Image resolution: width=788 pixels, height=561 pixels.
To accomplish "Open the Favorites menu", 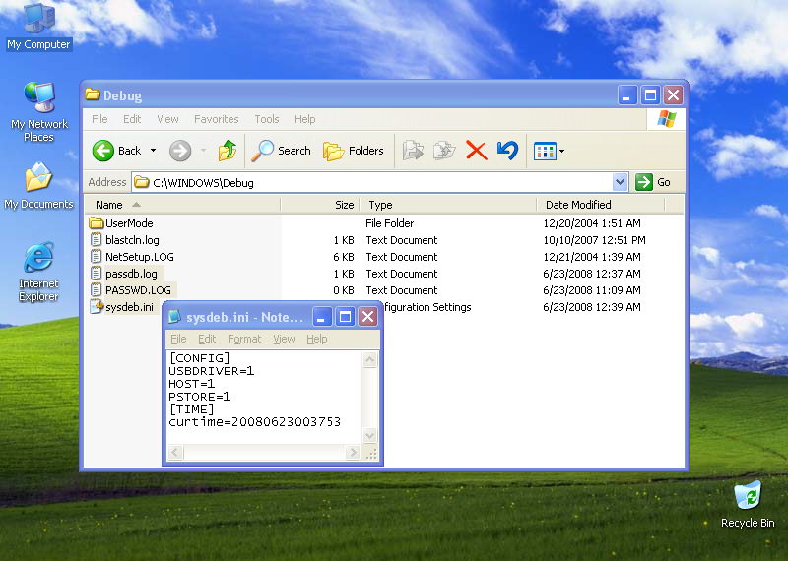I will tap(217, 119).
